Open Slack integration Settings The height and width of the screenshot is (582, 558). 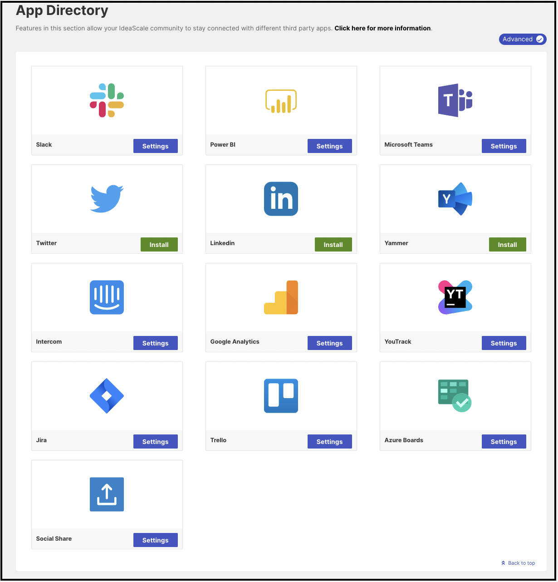155,146
